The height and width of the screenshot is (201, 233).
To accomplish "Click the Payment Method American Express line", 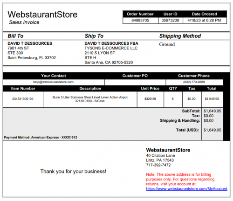I will (x=41, y=138).
